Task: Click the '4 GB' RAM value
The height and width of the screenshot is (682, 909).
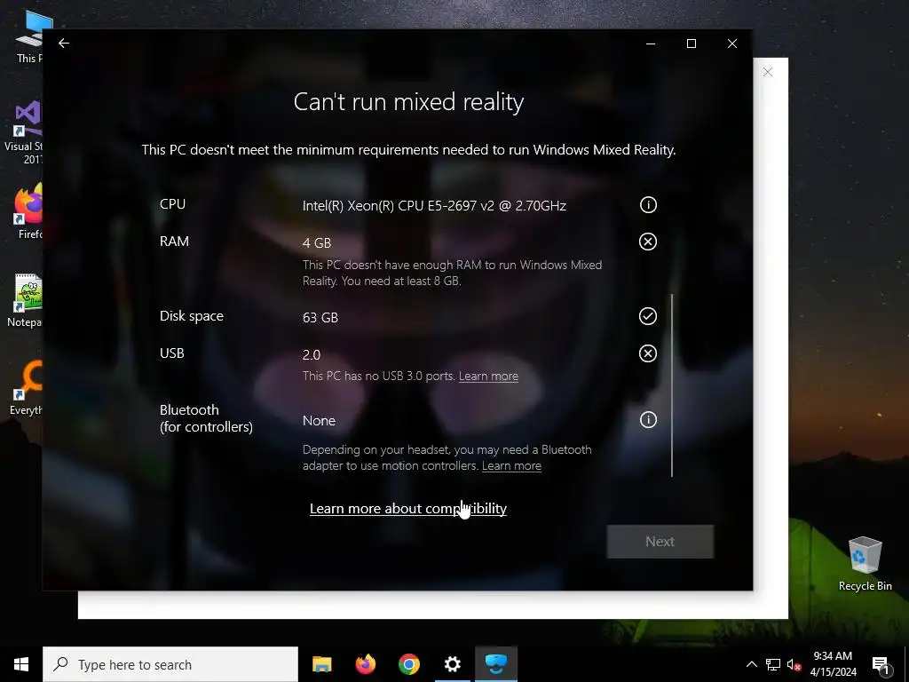Action: coord(317,243)
